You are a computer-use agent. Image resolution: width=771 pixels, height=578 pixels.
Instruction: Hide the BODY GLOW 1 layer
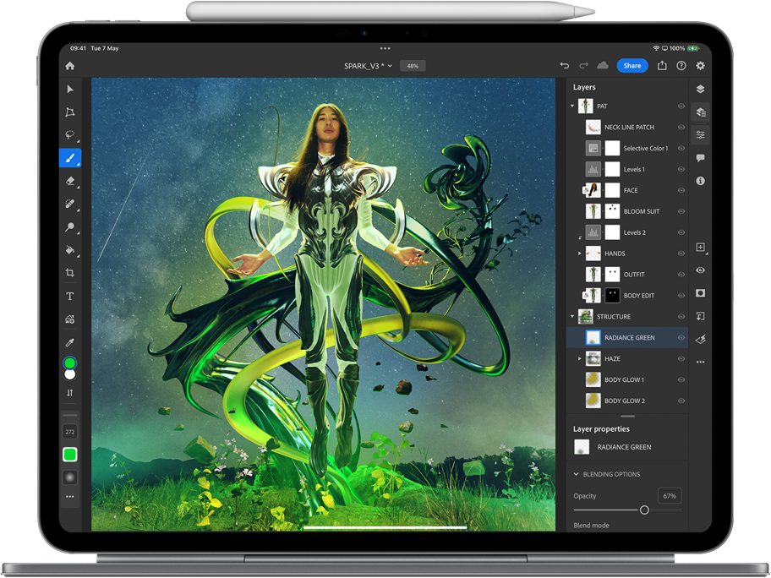point(681,380)
